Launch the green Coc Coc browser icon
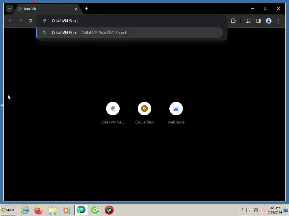Viewport: 289px width, 216px height. point(95,210)
